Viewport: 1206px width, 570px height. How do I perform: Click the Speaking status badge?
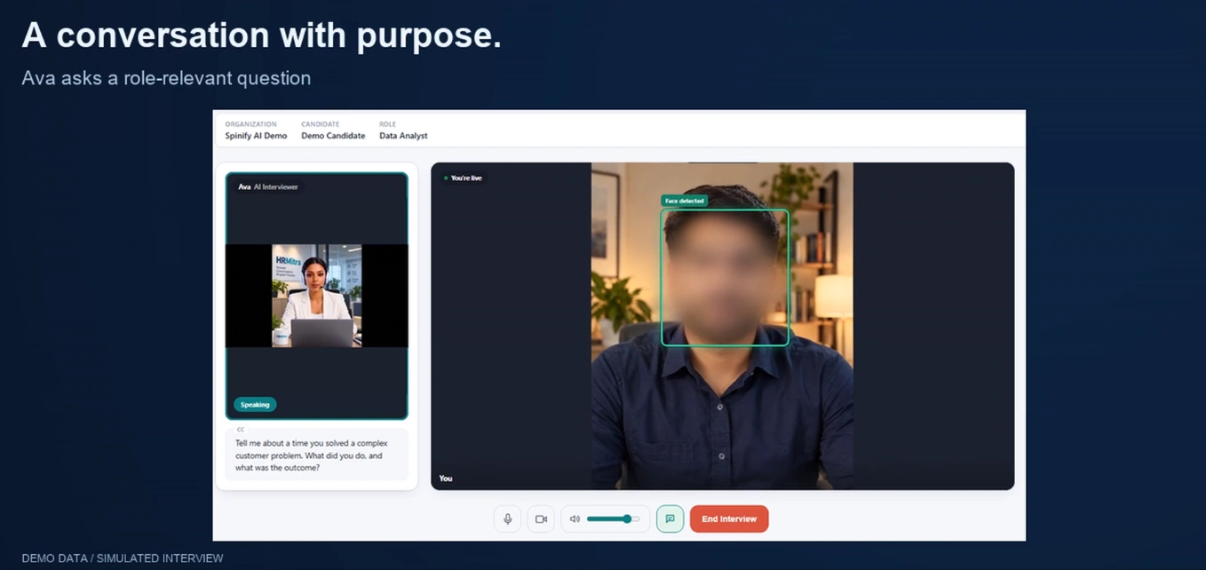(x=255, y=405)
